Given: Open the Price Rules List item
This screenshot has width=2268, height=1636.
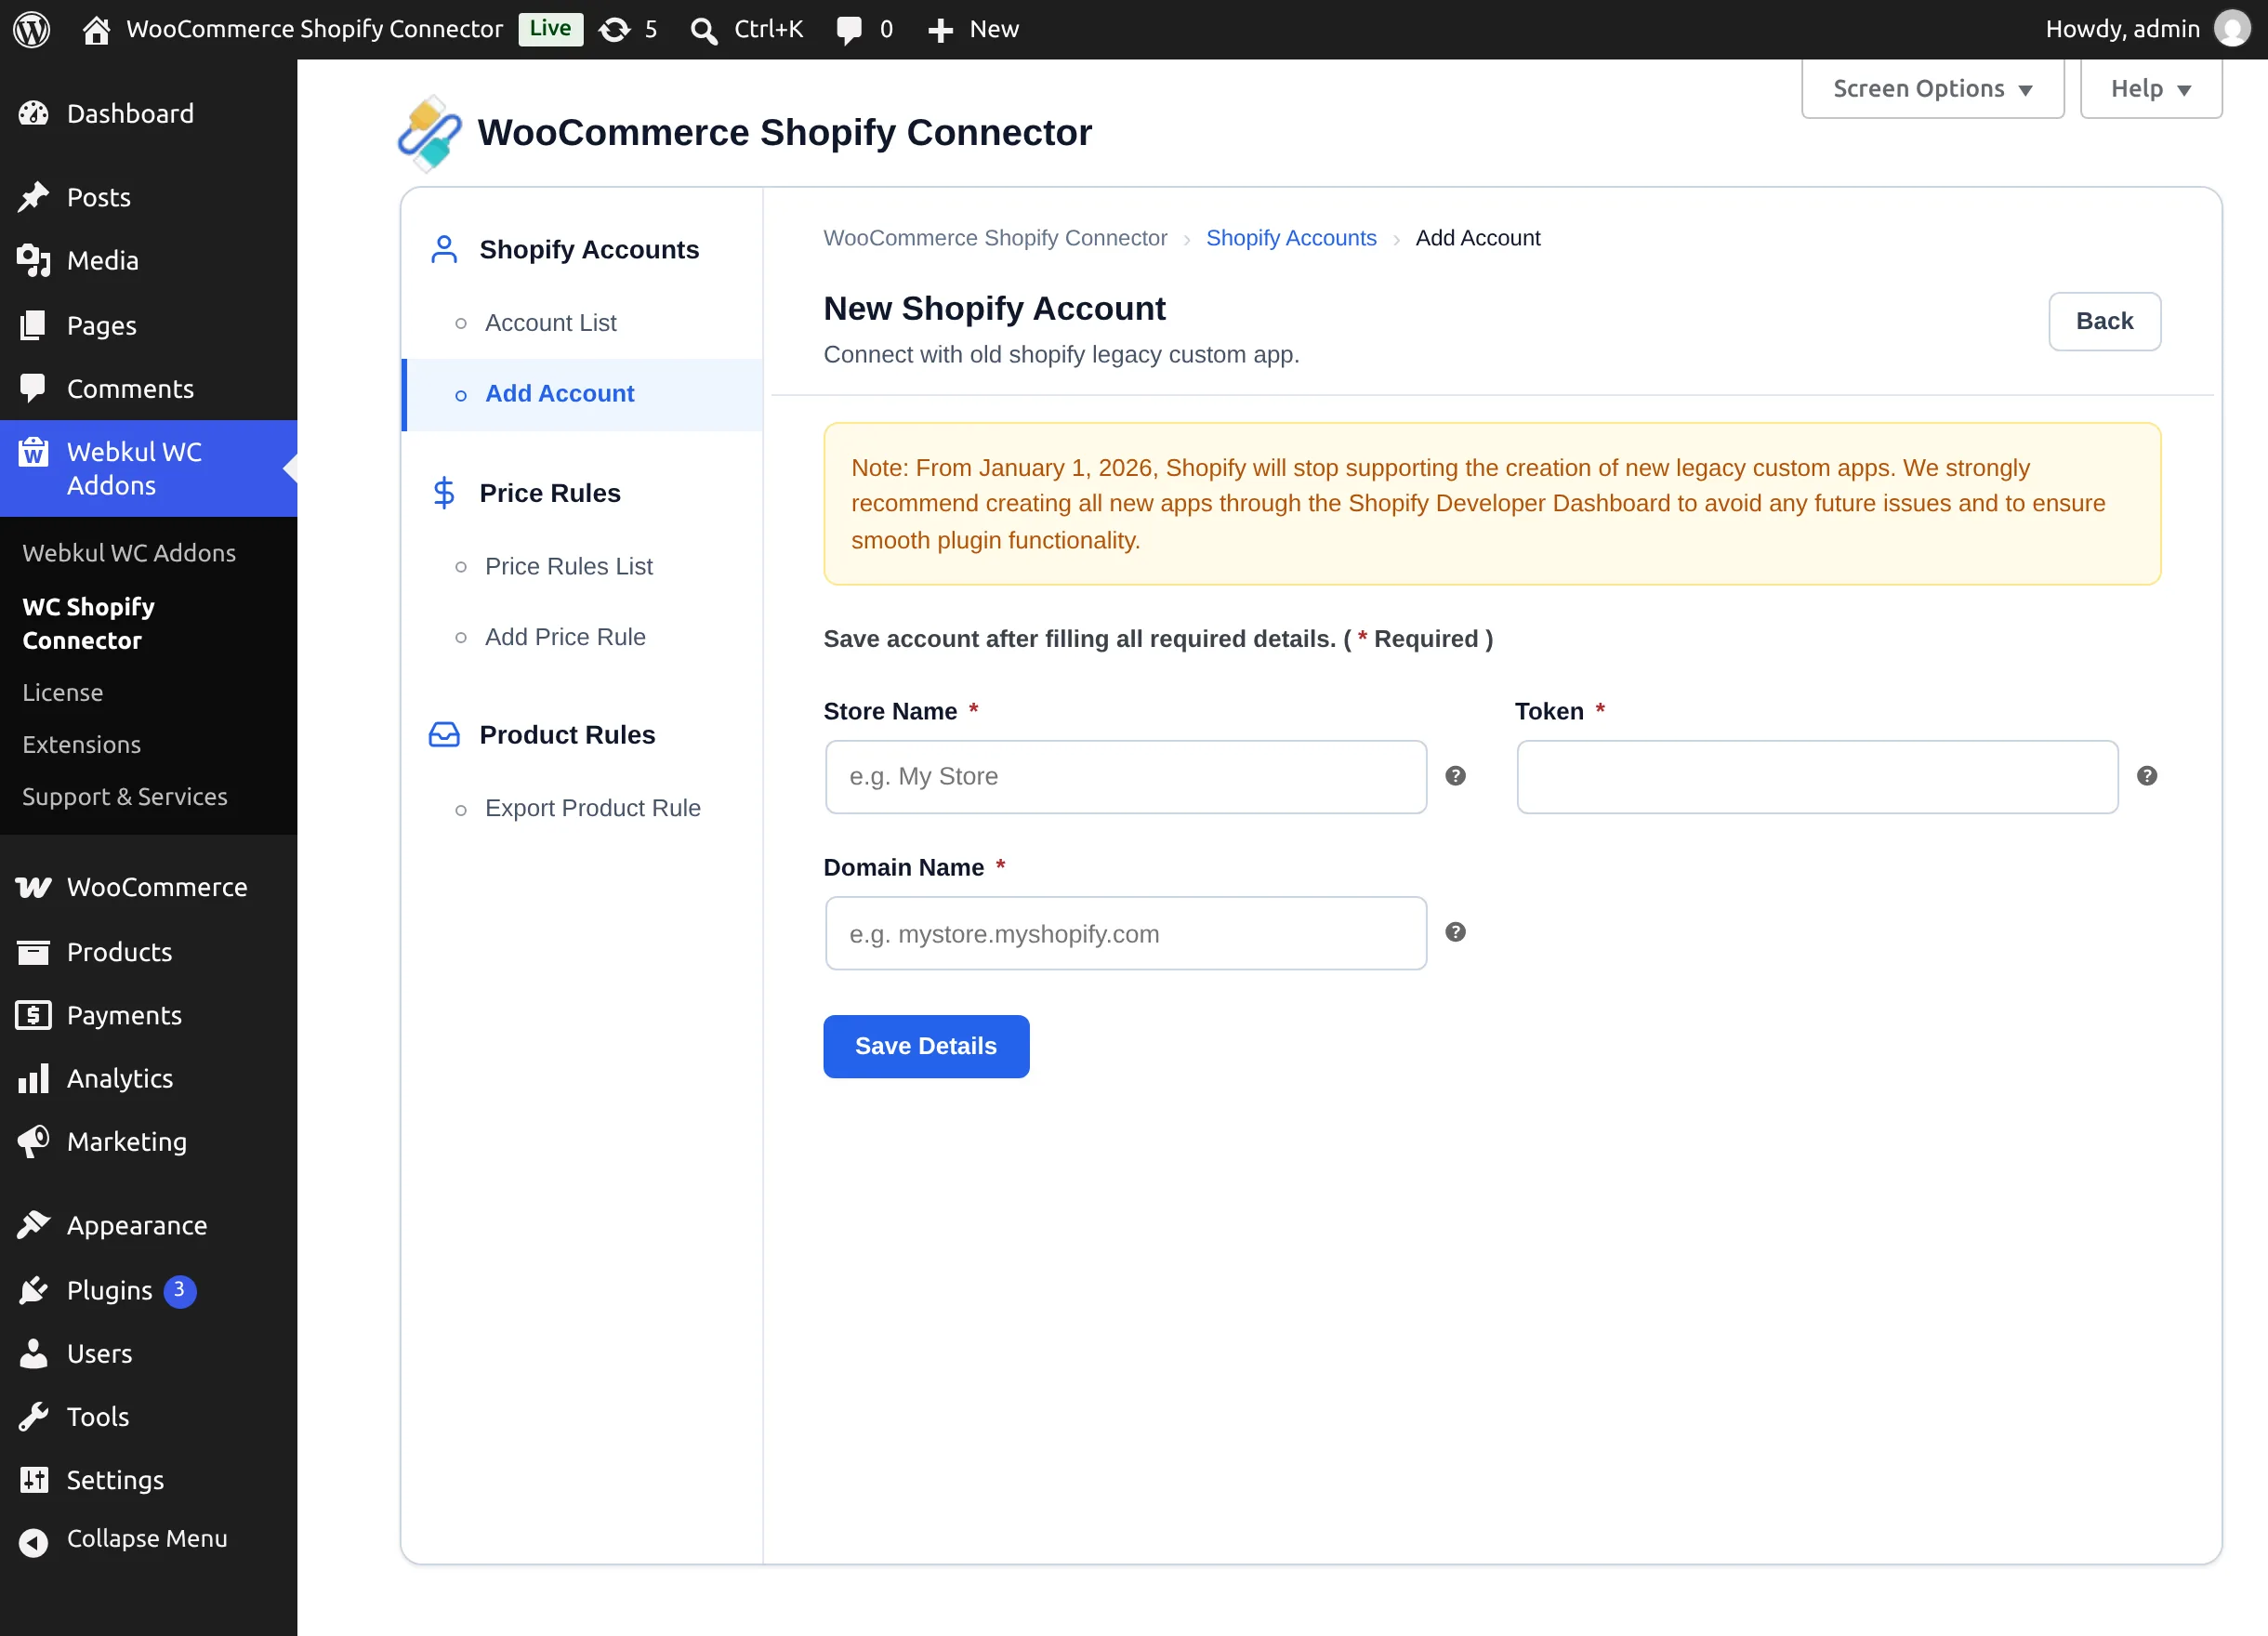Looking at the screenshot, I should click(x=569, y=566).
